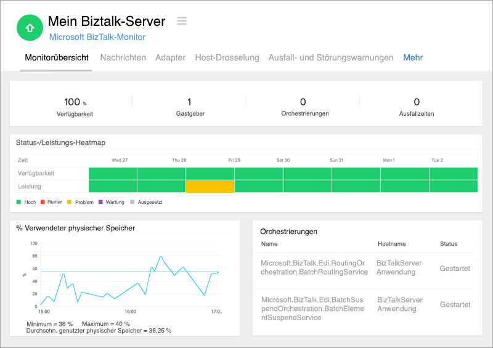Select the Monitorübersicht tab

(x=57, y=57)
